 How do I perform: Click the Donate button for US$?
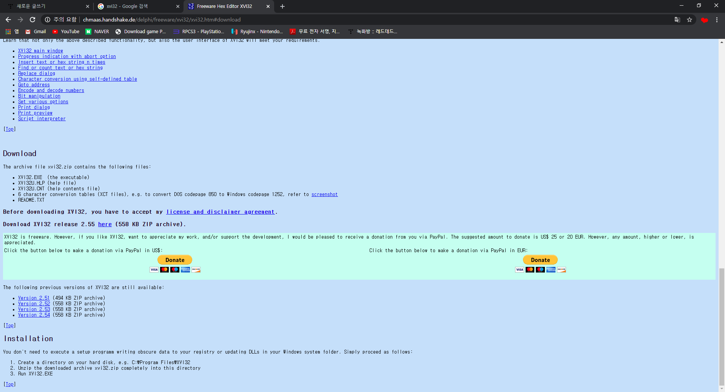point(175,260)
